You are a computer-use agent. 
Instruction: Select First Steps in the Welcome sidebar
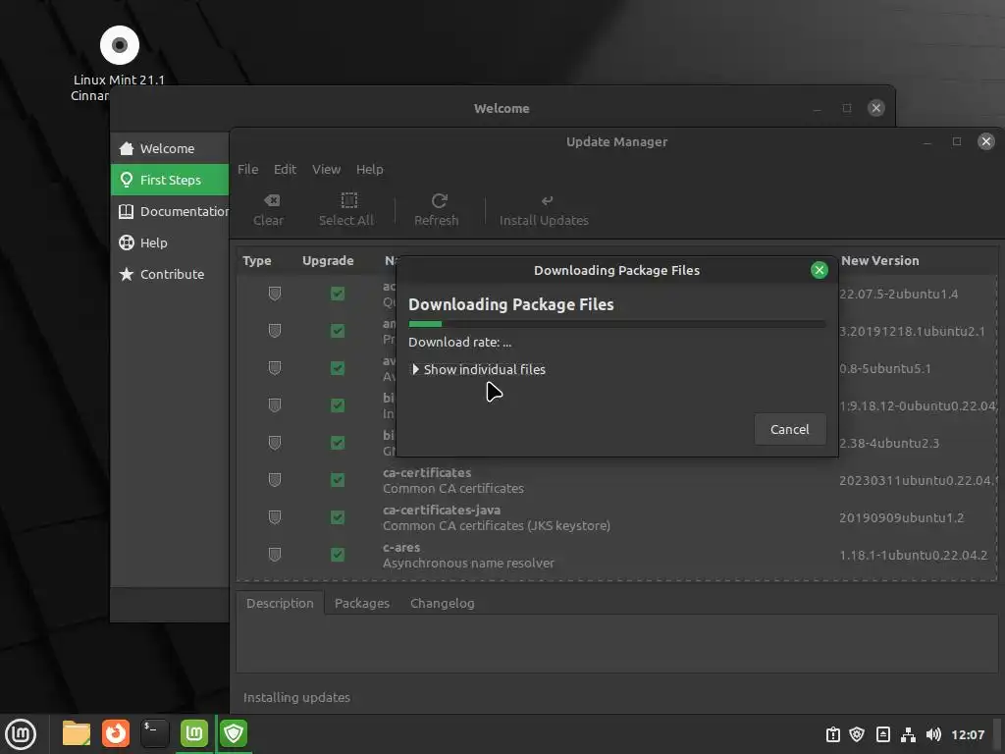pyautogui.click(x=170, y=181)
